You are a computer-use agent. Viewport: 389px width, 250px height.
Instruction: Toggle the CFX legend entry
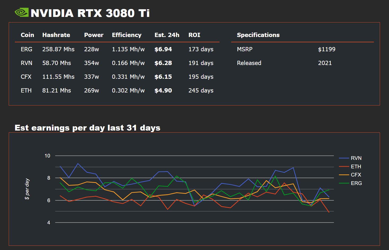pos(350,175)
